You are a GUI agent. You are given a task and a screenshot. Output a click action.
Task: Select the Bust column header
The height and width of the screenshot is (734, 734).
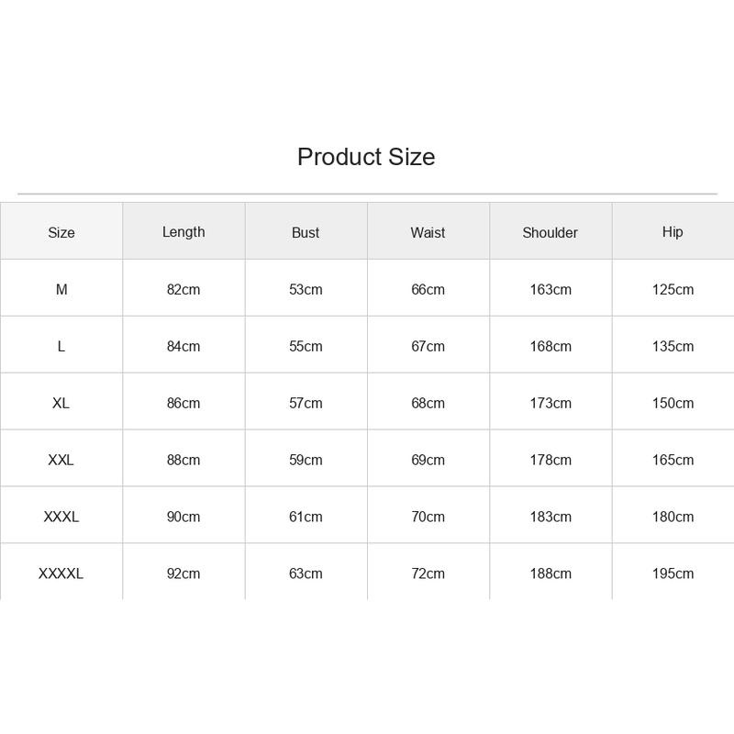[306, 233]
